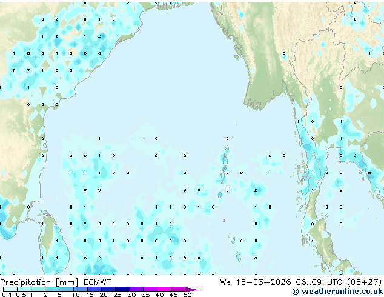Pick the legend swatch between 5 and 10
The image size is (384, 297).
pos(67,289)
